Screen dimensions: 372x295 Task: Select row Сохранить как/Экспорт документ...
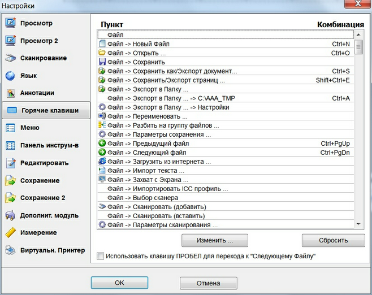tap(226, 71)
